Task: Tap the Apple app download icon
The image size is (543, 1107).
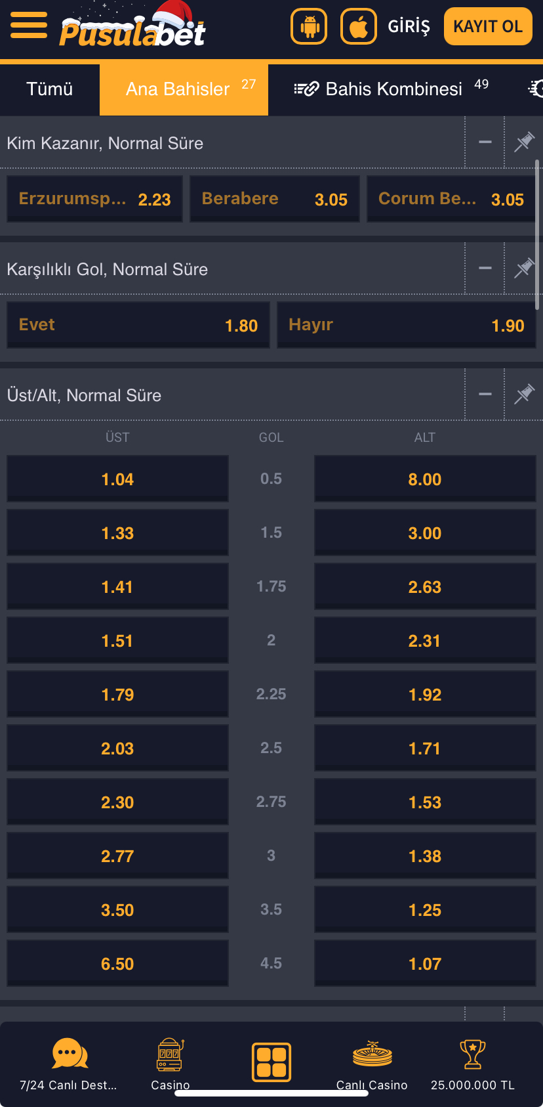Action: click(x=359, y=26)
